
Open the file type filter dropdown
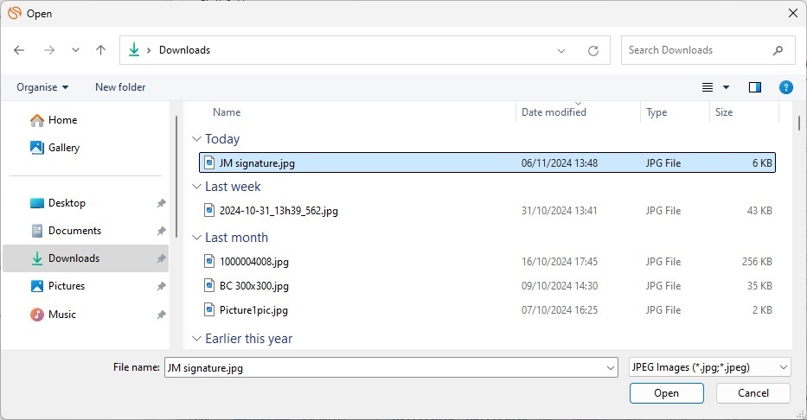pos(710,367)
